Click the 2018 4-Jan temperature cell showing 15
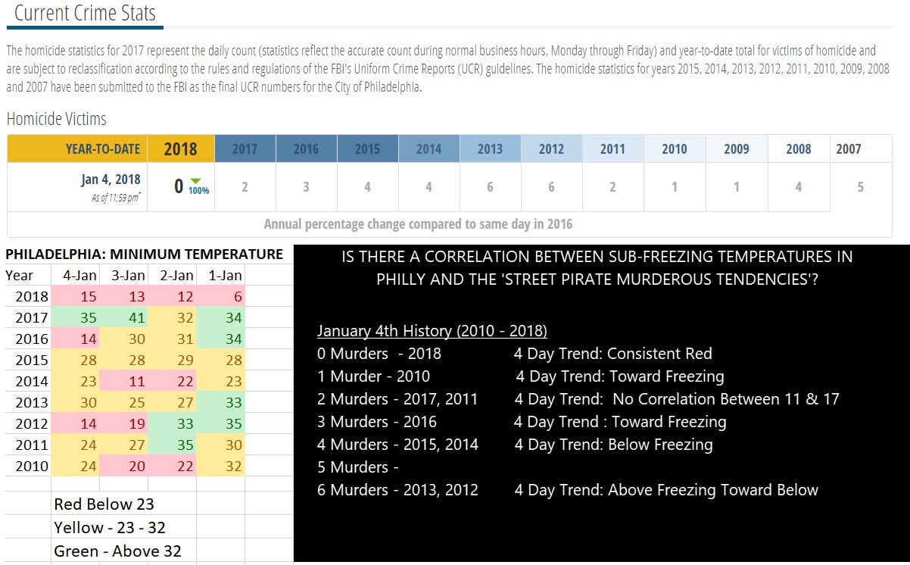 click(76, 296)
